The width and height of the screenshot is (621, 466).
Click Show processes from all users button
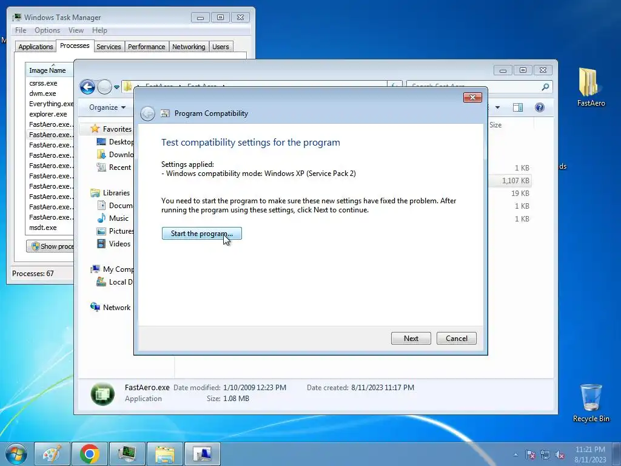50,246
